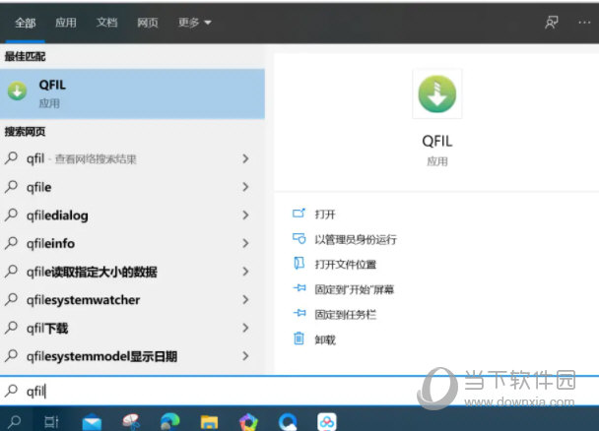This screenshot has height=431, width=599.
Task: Expand the qfileinfo chevron
Action: click(245, 243)
